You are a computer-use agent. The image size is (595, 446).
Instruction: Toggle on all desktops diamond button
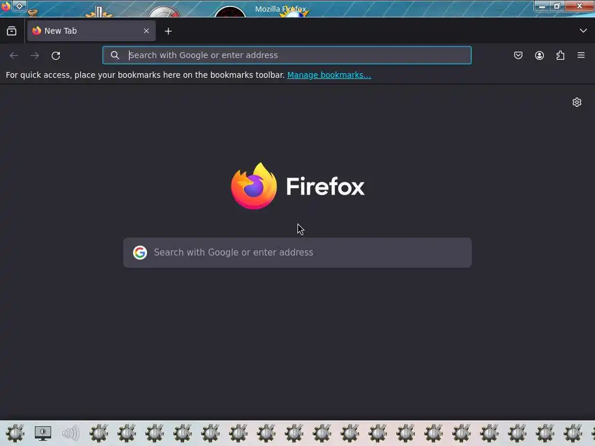coord(19,6)
